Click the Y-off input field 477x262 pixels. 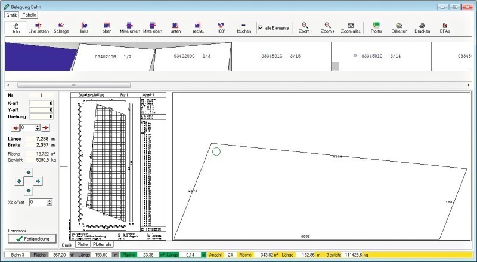click(x=41, y=110)
